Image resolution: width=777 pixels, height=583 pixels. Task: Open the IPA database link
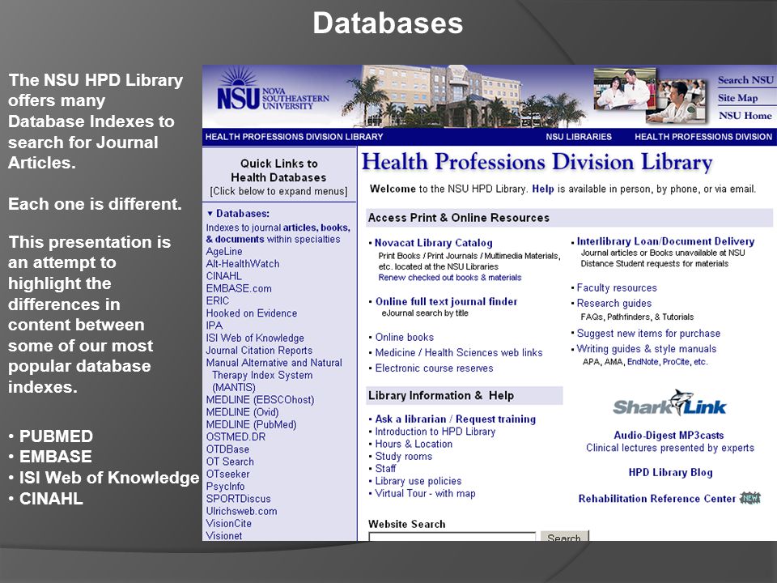pyautogui.click(x=214, y=326)
